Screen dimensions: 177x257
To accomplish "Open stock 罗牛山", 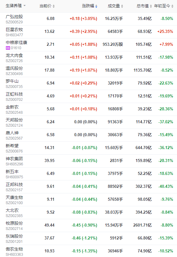I will [12, 81].
